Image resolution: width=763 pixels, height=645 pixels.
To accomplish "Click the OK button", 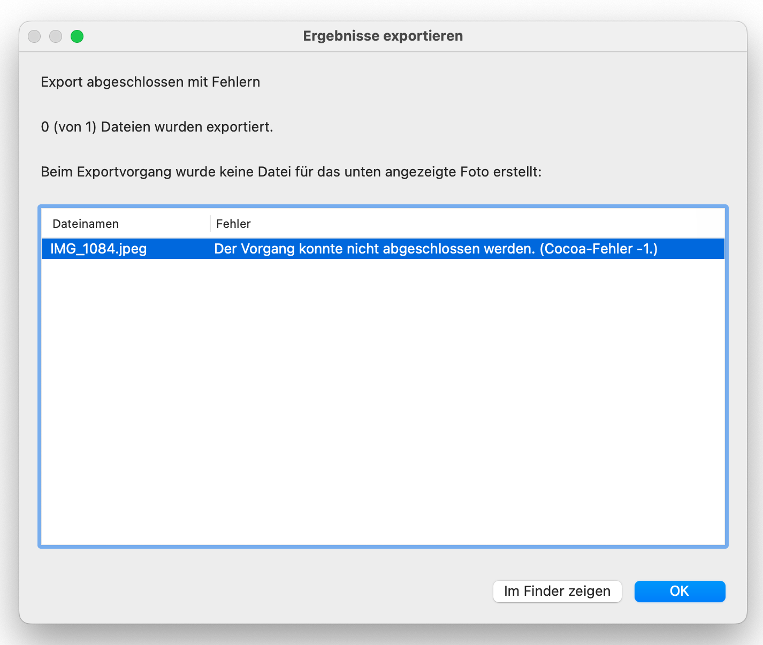I will click(x=680, y=591).
